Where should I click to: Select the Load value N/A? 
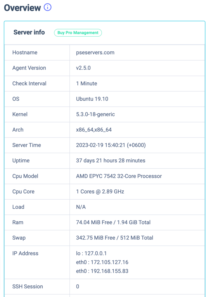81,207
